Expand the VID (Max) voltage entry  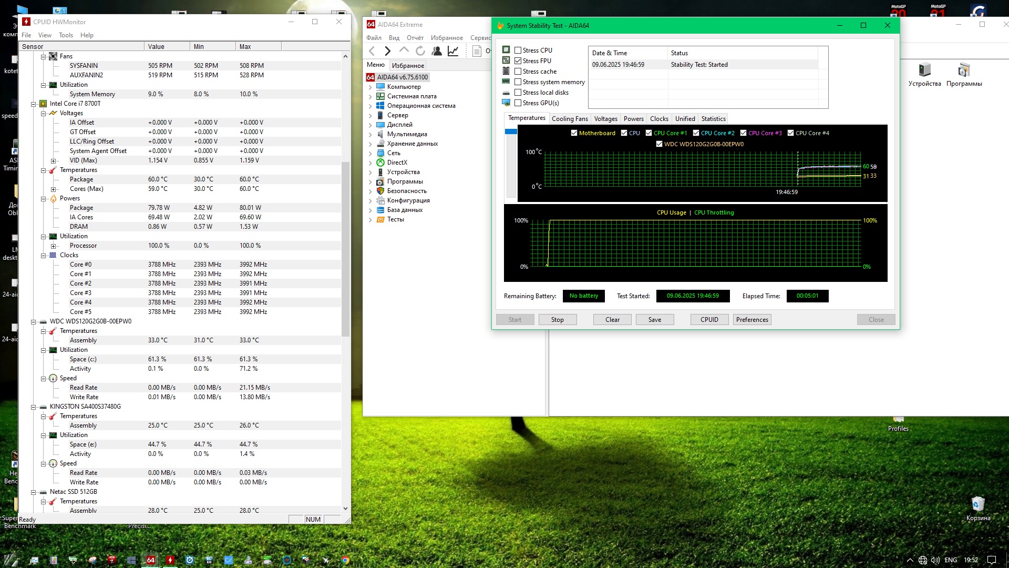pyautogui.click(x=53, y=161)
